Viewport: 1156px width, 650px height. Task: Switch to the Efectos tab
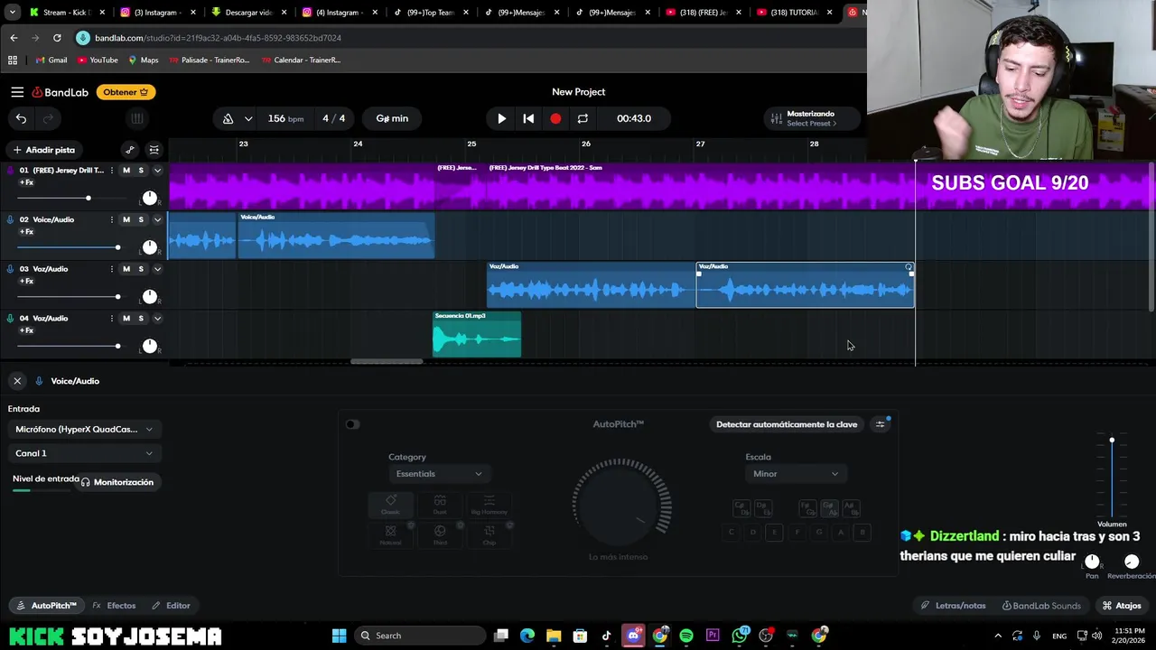click(114, 606)
